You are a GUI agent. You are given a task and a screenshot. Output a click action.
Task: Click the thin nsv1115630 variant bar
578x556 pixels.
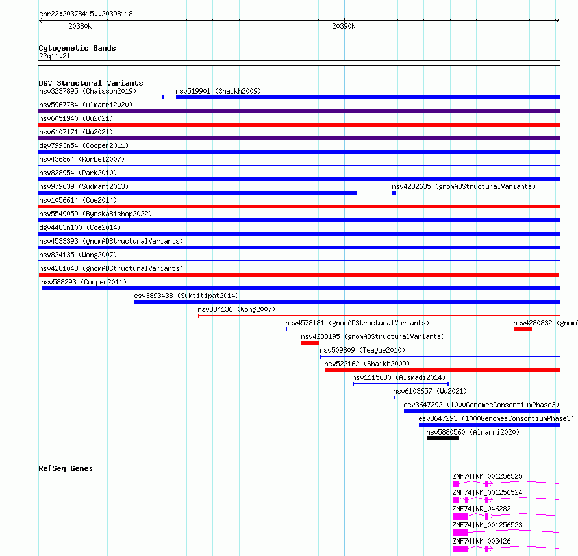[401, 384]
